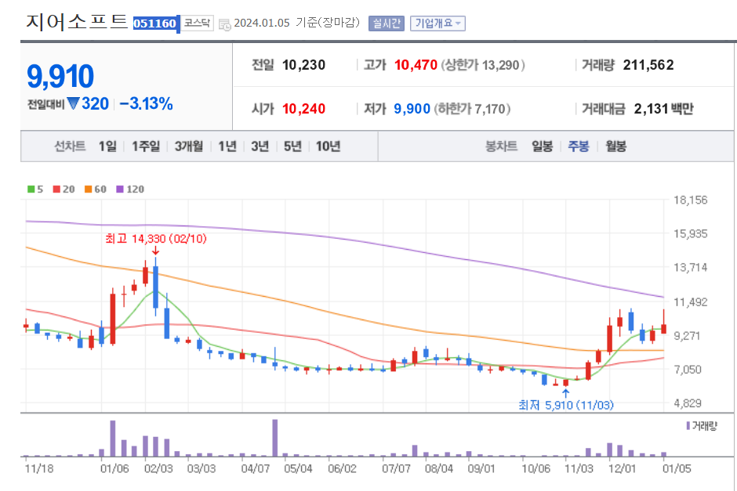The image size is (737, 491).
Task: Click the purple 120-day moving average legend
Action: tap(130, 190)
